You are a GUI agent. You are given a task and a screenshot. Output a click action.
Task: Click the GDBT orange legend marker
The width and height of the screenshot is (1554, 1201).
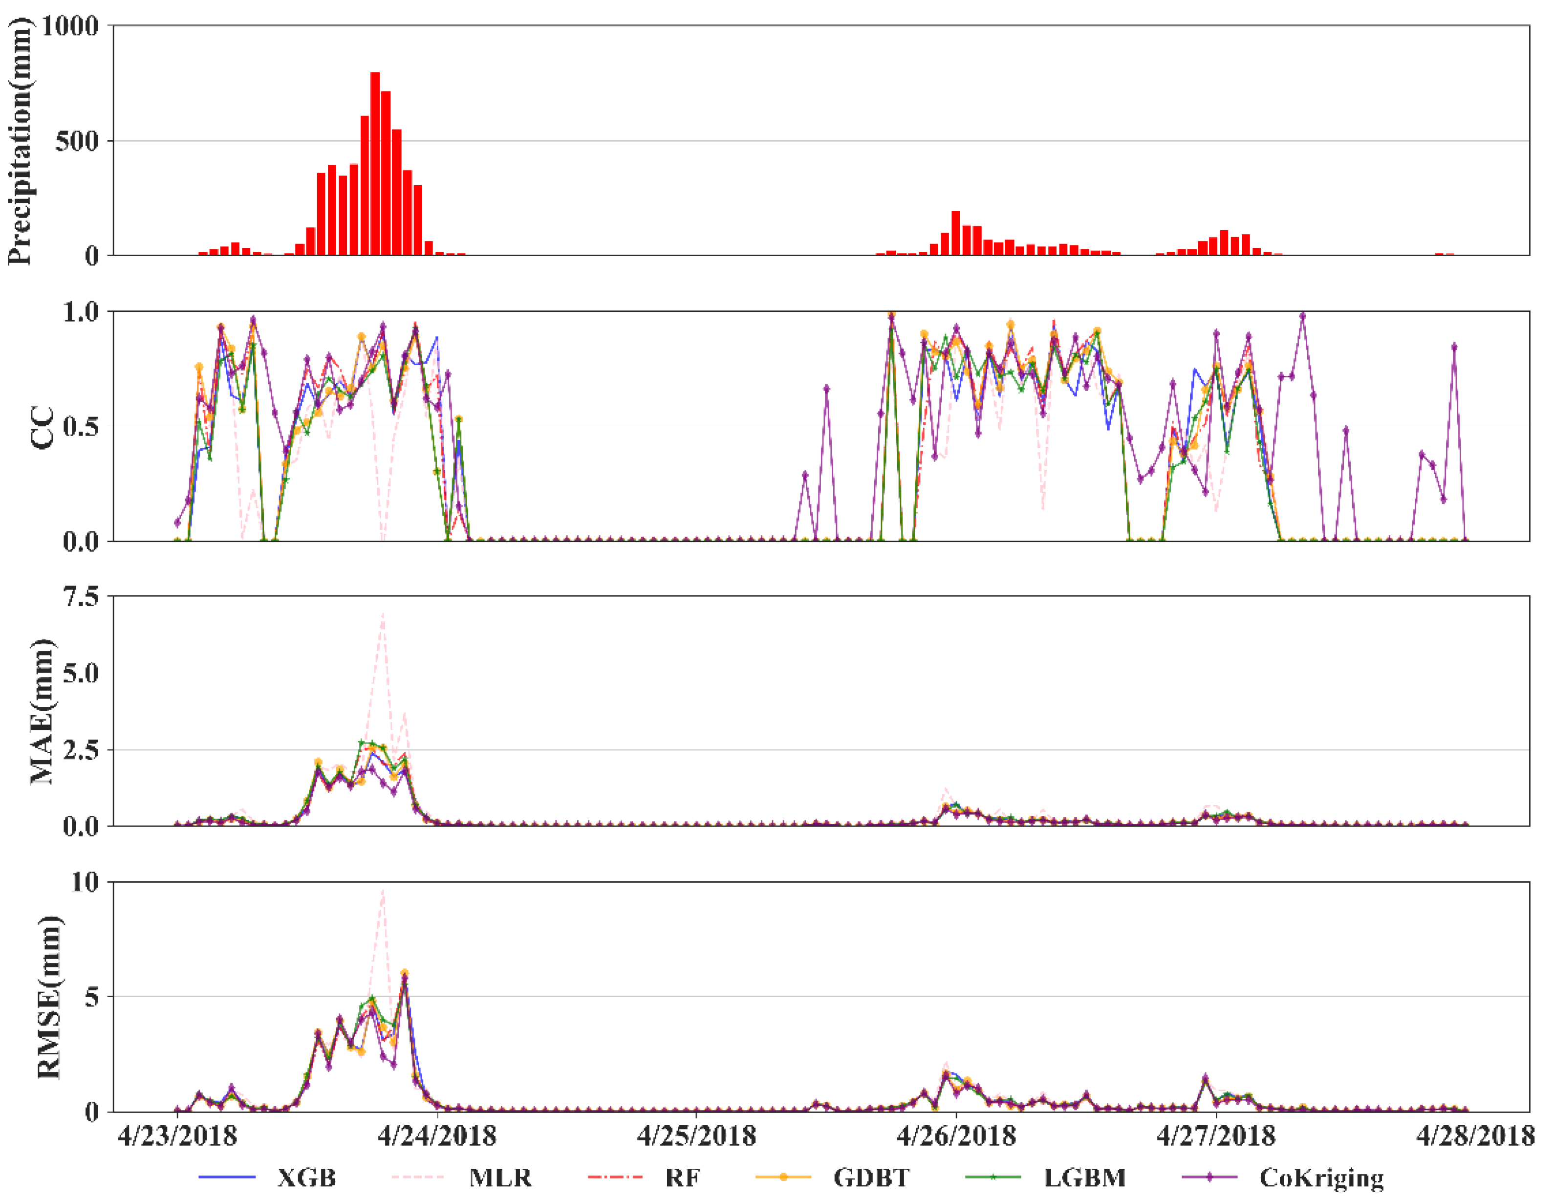(783, 1178)
